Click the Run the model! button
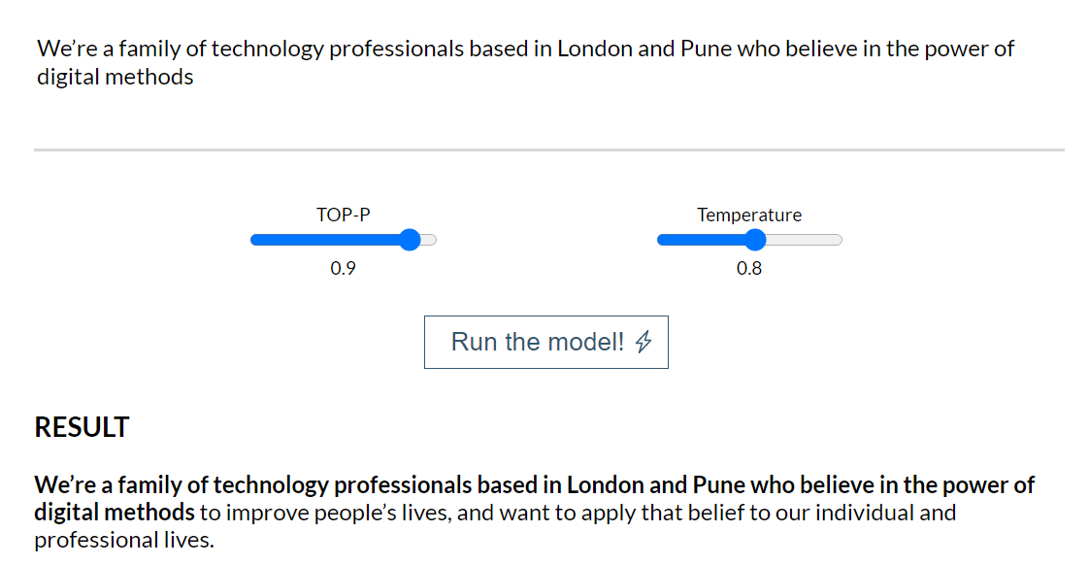The height and width of the screenshot is (565, 1089). (545, 342)
